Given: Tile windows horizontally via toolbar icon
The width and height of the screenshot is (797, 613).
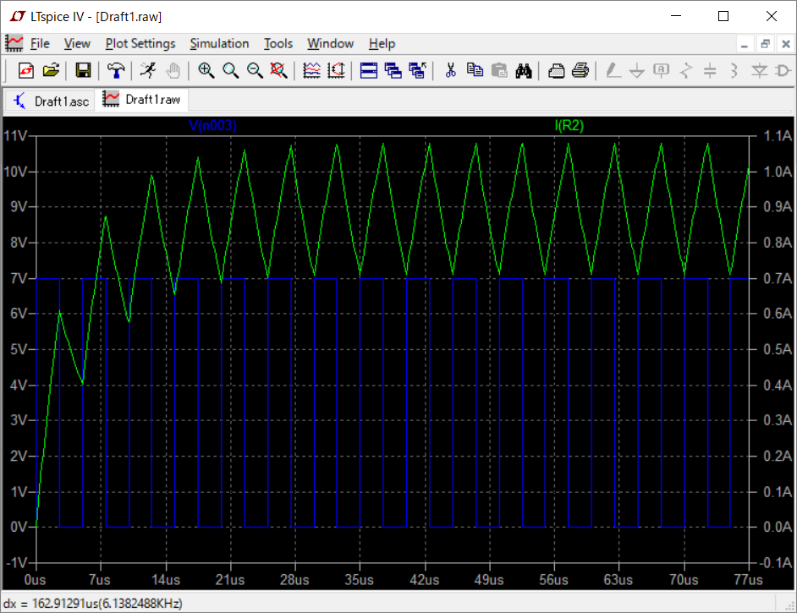Looking at the screenshot, I should click(369, 70).
